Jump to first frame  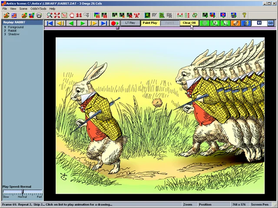point(50,23)
